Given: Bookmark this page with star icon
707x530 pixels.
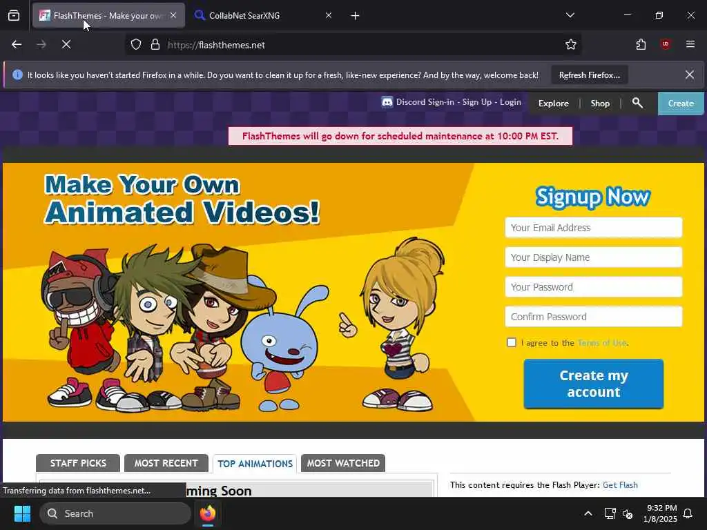Looking at the screenshot, I should pyautogui.click(x=571, y=44).
